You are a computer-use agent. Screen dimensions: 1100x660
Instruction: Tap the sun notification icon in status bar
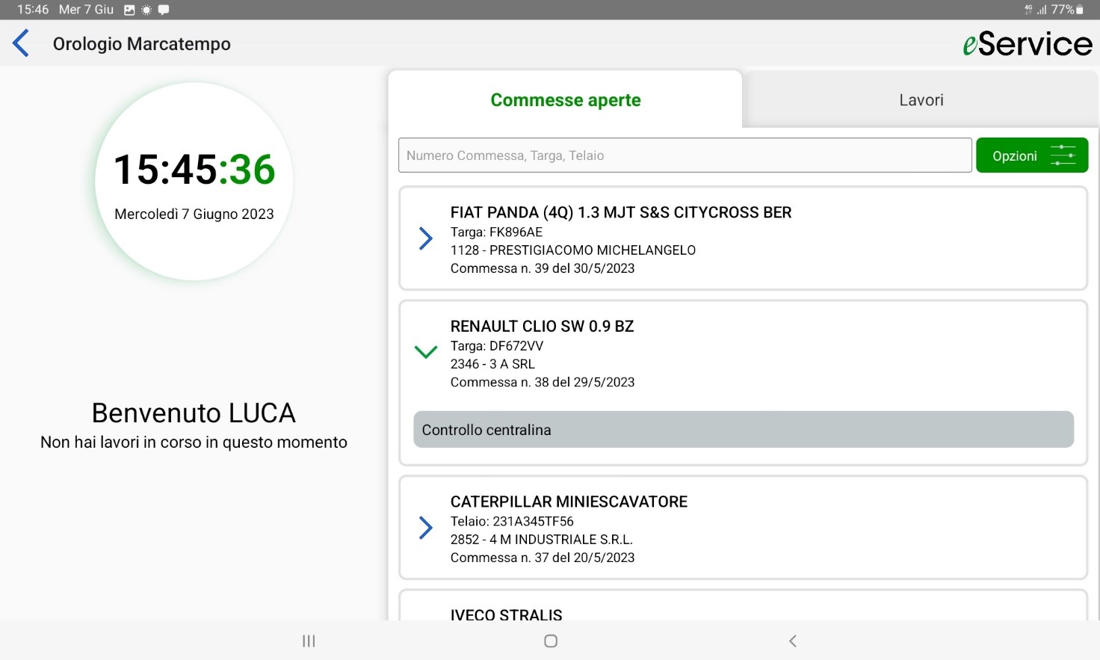click(x=146, y=10)
